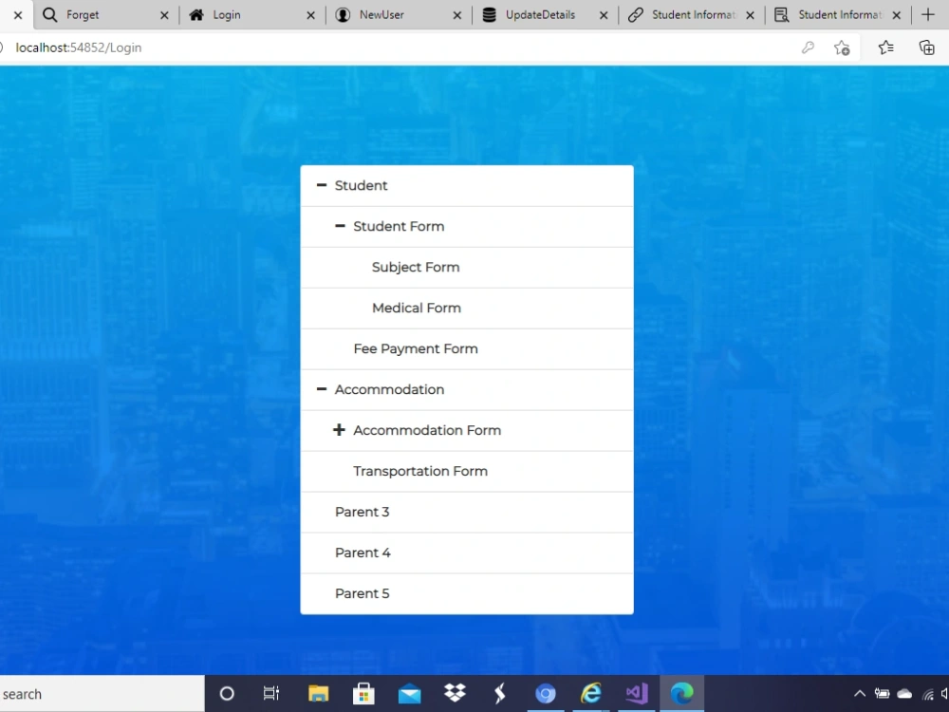Click the OneDrive cloud tray icon
Viewport: 949px width, 712px height.
tap(904, 694)
